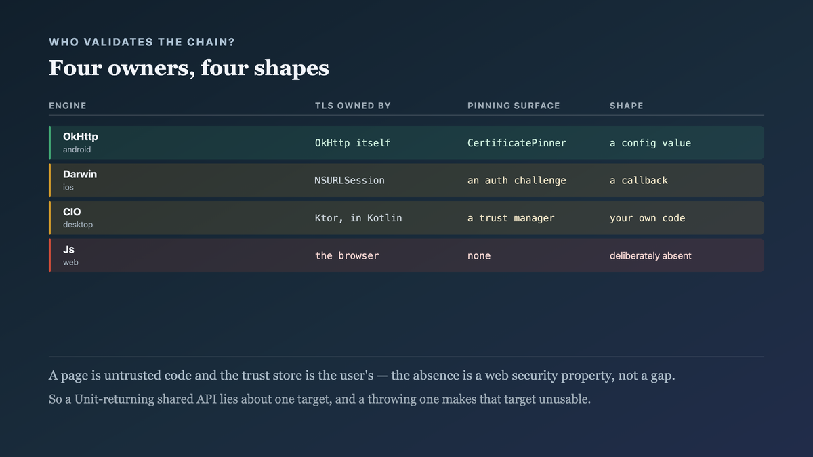Viewport: 813px width, 457px height.
Task: Click the 'a trust manager' cell
Action: 511,218
